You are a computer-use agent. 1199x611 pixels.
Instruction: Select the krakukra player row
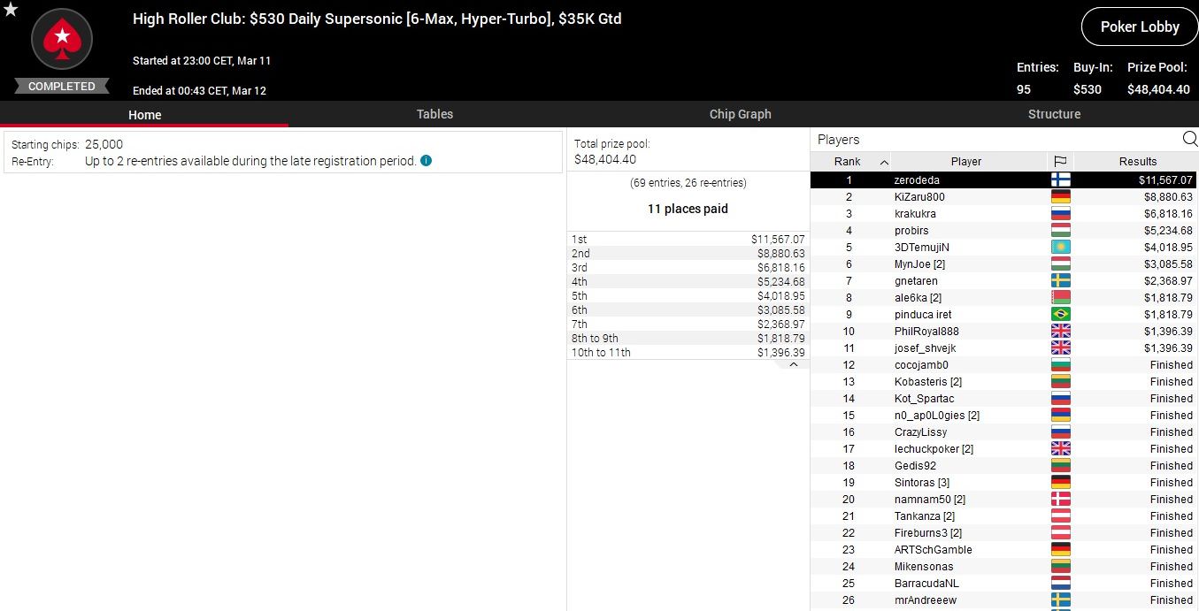click(915, 214)
